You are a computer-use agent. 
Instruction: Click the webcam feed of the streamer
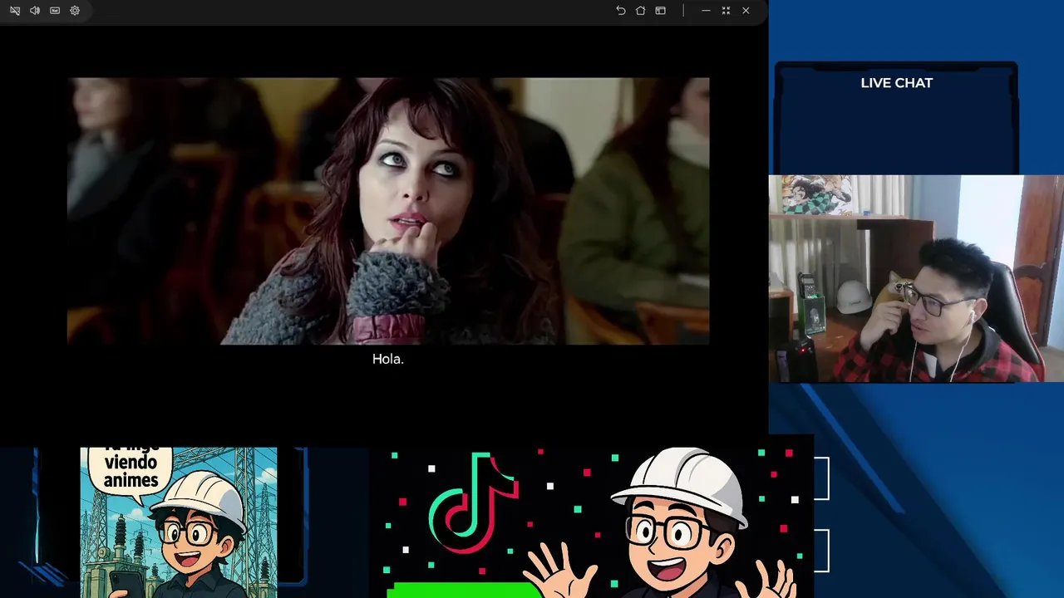tap(916, 279)
